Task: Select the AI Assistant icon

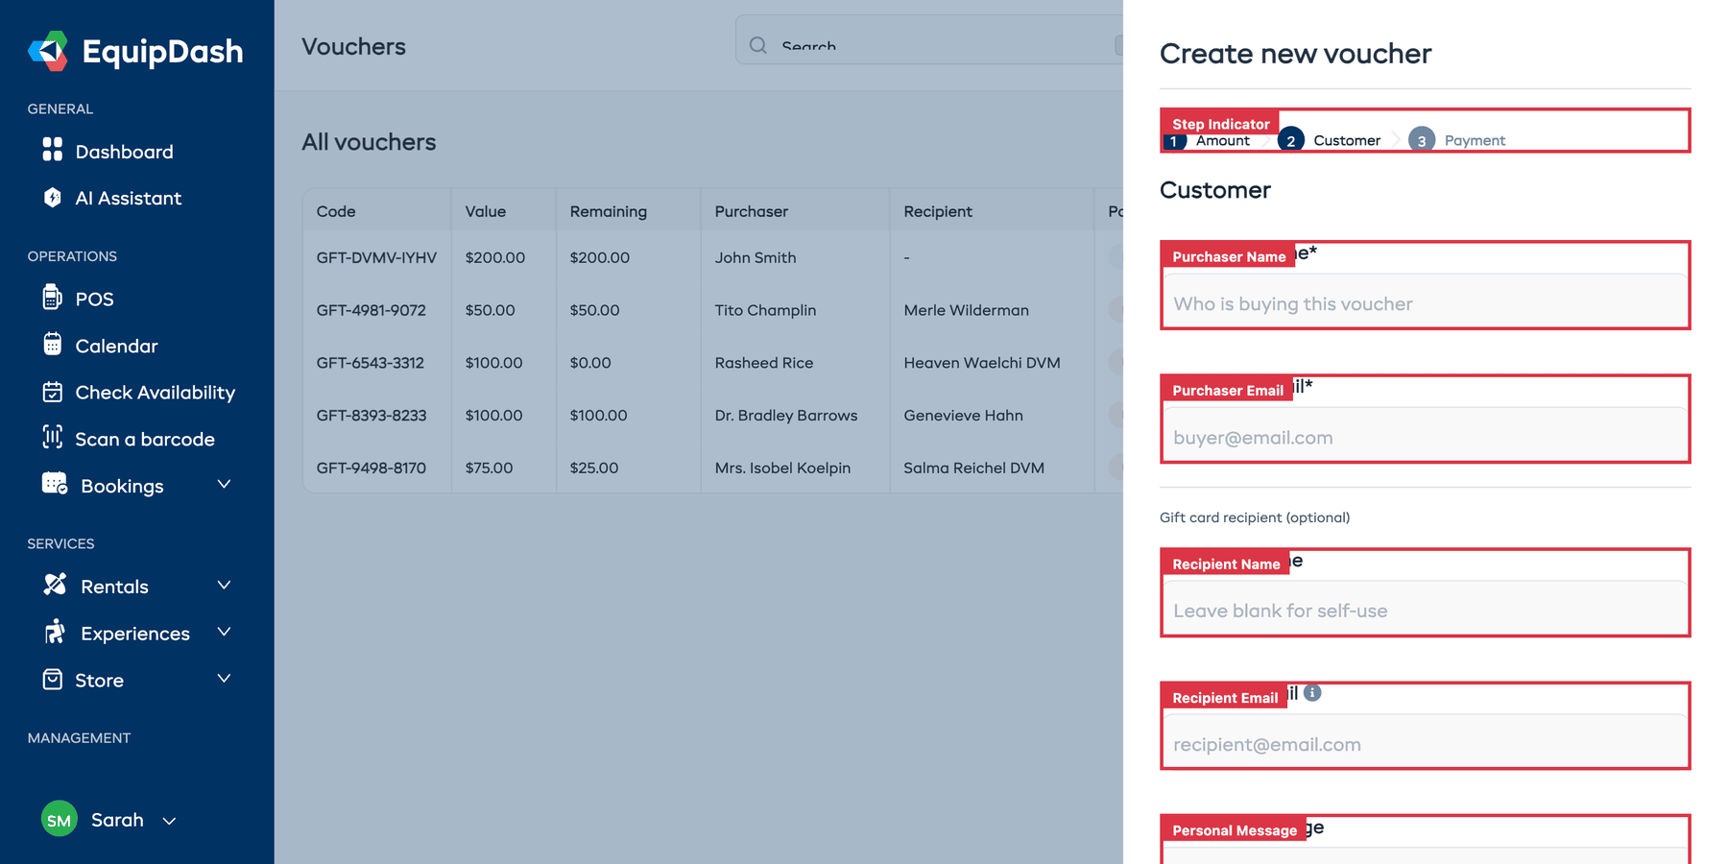Action: coord(54,198)
